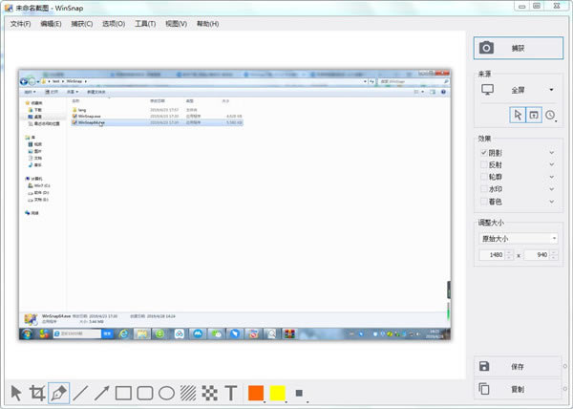Select the Text tool

pos(231,393)
